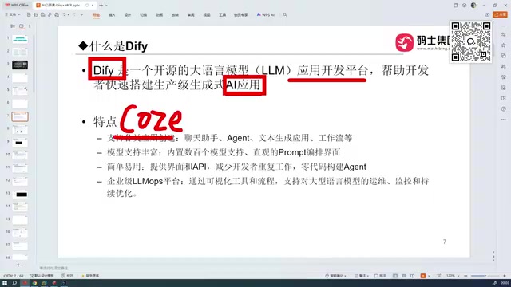Click the open folder icon in the toolbar
511x287 pixels.
point(35,14)
